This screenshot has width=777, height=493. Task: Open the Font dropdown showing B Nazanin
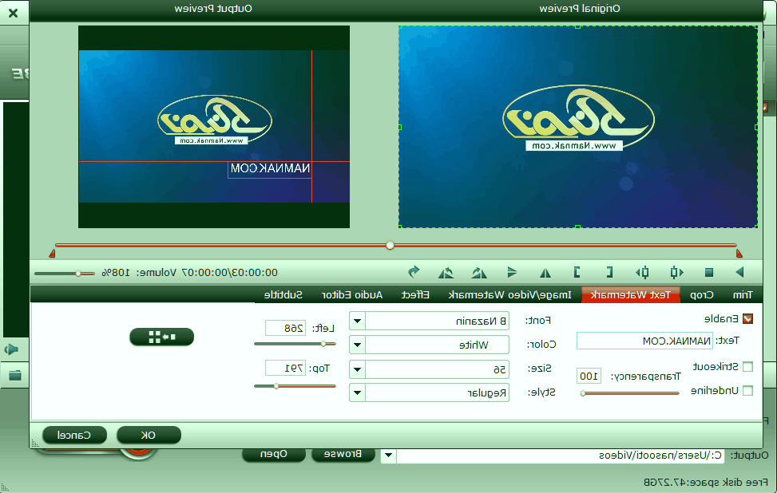pos(358,321)
